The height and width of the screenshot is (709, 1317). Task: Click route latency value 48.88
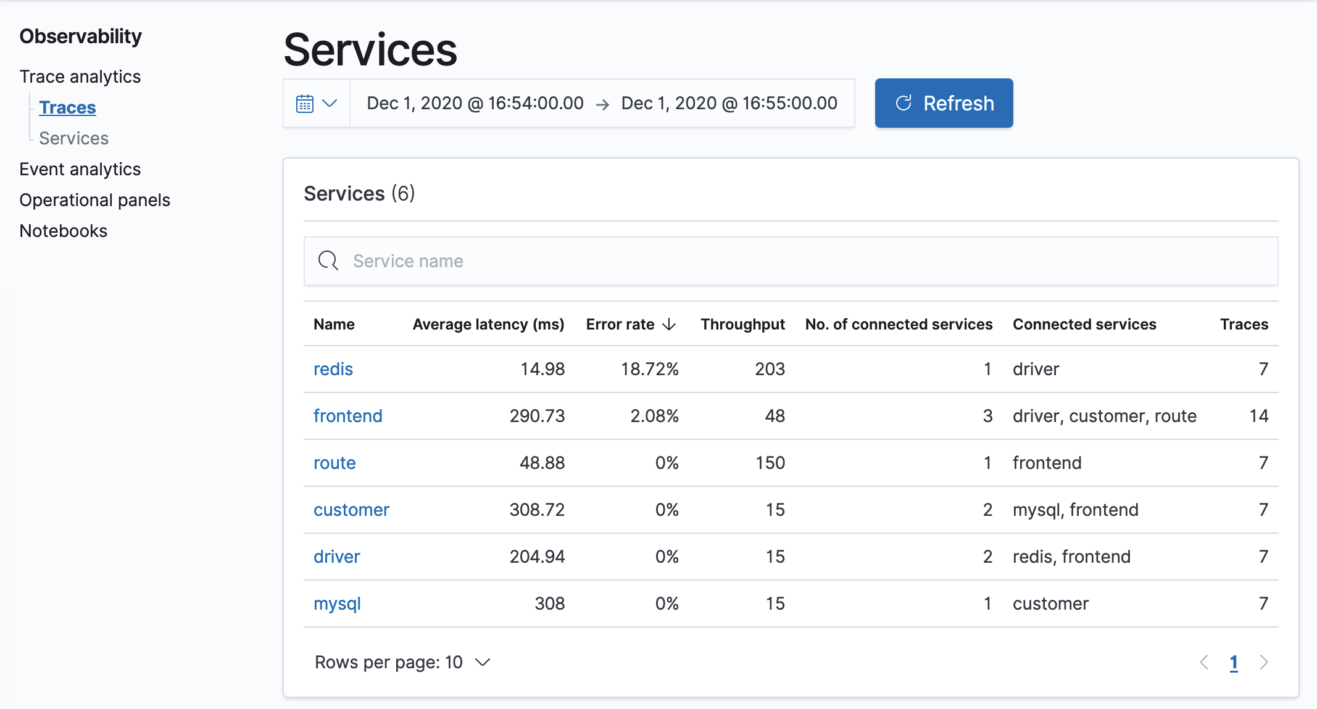[542, 463]
